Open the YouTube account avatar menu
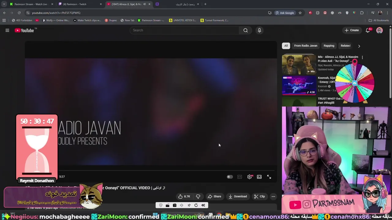This screenshot has width=392, height=220. tap(379, 30)
